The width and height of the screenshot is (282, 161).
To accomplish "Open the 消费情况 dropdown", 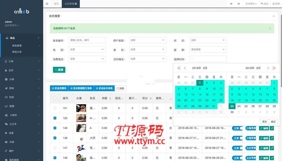I will click(87, 59).
